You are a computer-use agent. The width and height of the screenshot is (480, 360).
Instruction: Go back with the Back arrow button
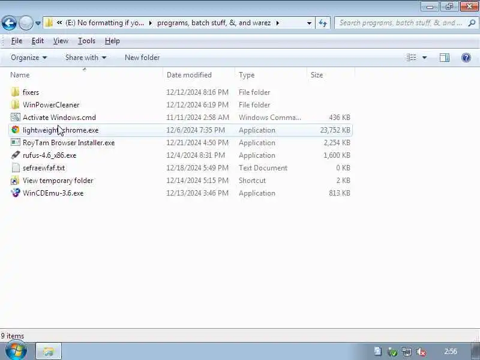coord(9,23)
